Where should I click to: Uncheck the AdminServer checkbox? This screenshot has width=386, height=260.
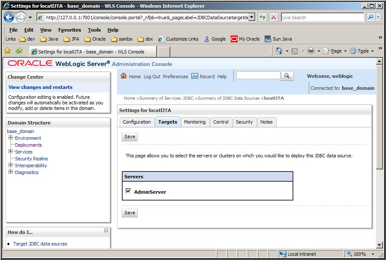tap(128, 191)
